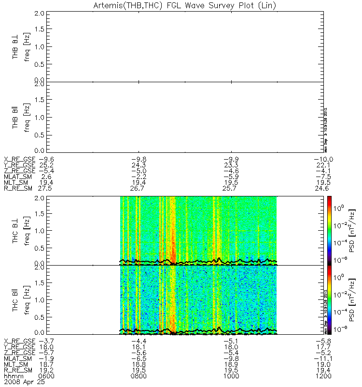Click the THB X value '-9.6'
This screenshot has height=387, width=362.
(x=46, y=159)
